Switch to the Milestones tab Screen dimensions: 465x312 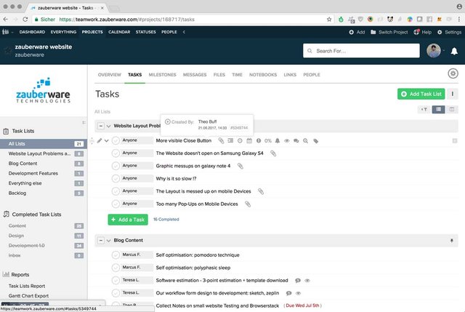(x=162, y=75)
